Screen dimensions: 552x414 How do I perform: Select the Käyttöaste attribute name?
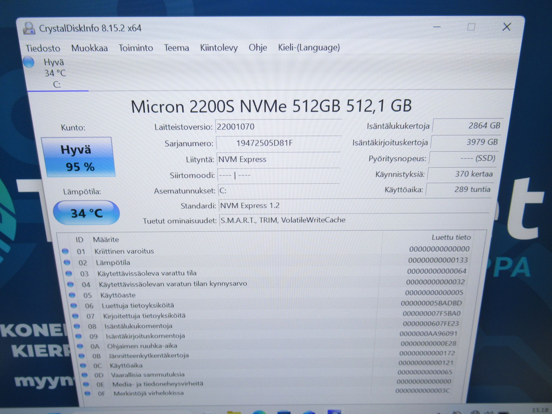click(x=118, y=295)
